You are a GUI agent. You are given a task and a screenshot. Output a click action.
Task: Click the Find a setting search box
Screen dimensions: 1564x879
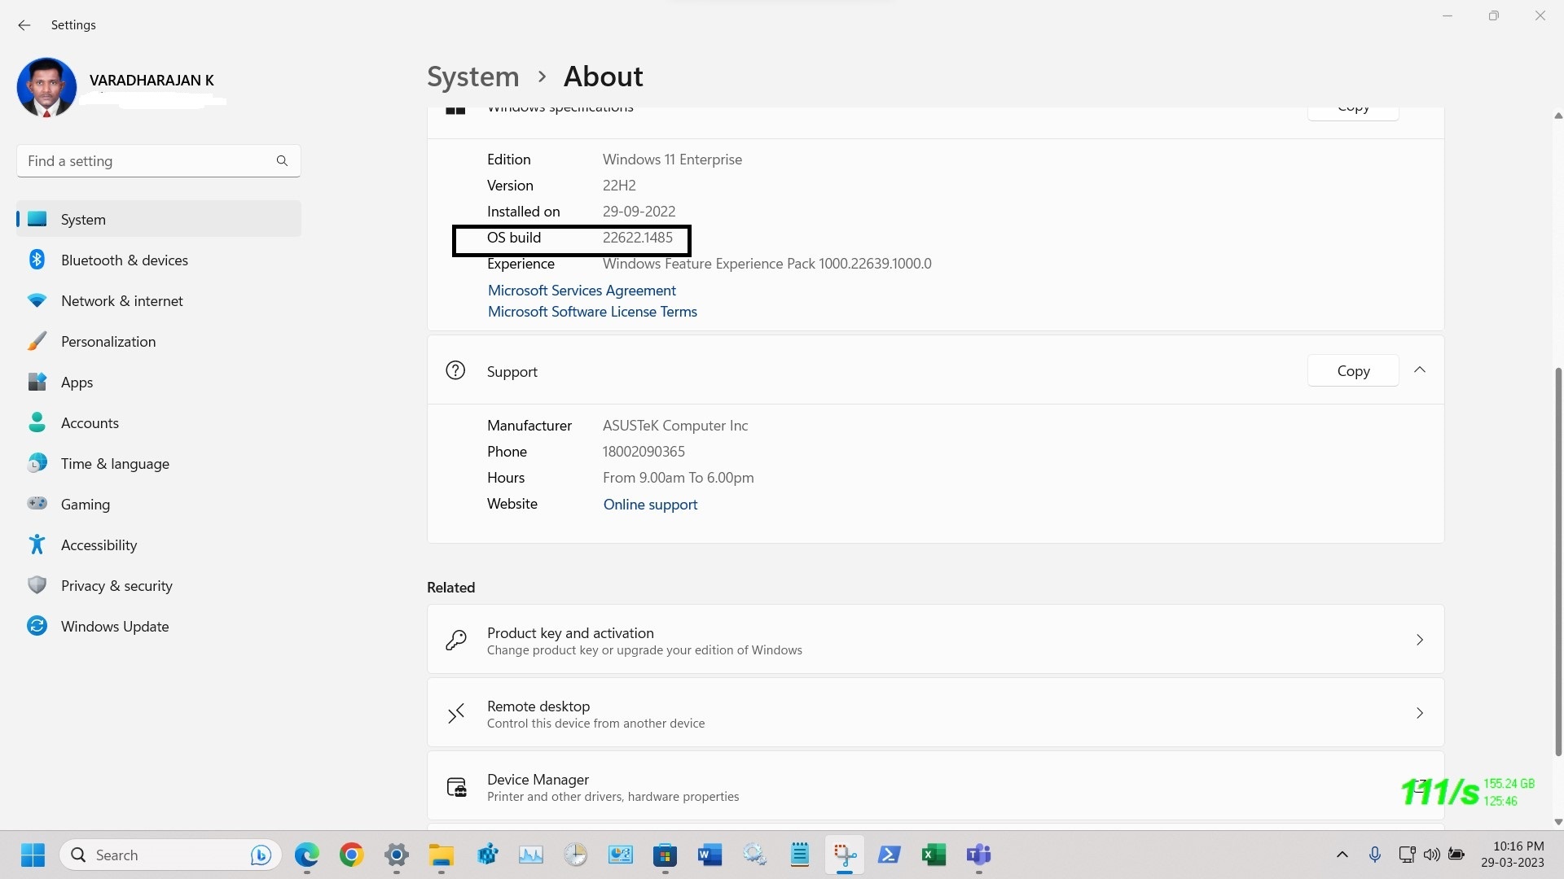click(x=159, y=161)
